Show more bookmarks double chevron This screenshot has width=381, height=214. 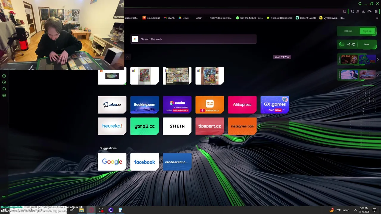tap(377, 18)
